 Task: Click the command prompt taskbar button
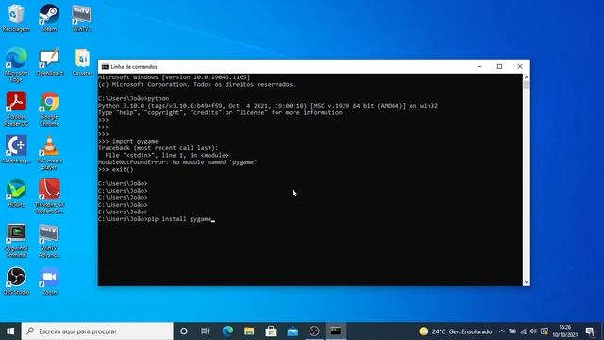[336, 331]
